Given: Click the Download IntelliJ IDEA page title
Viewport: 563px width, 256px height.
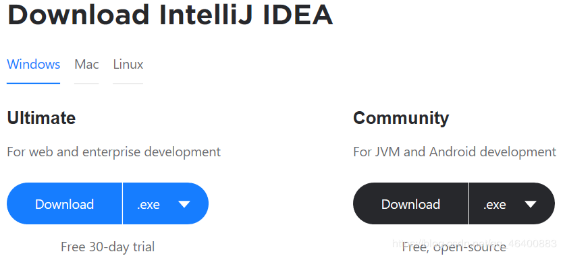Looking at the screenshot, I should click(170, 15).
